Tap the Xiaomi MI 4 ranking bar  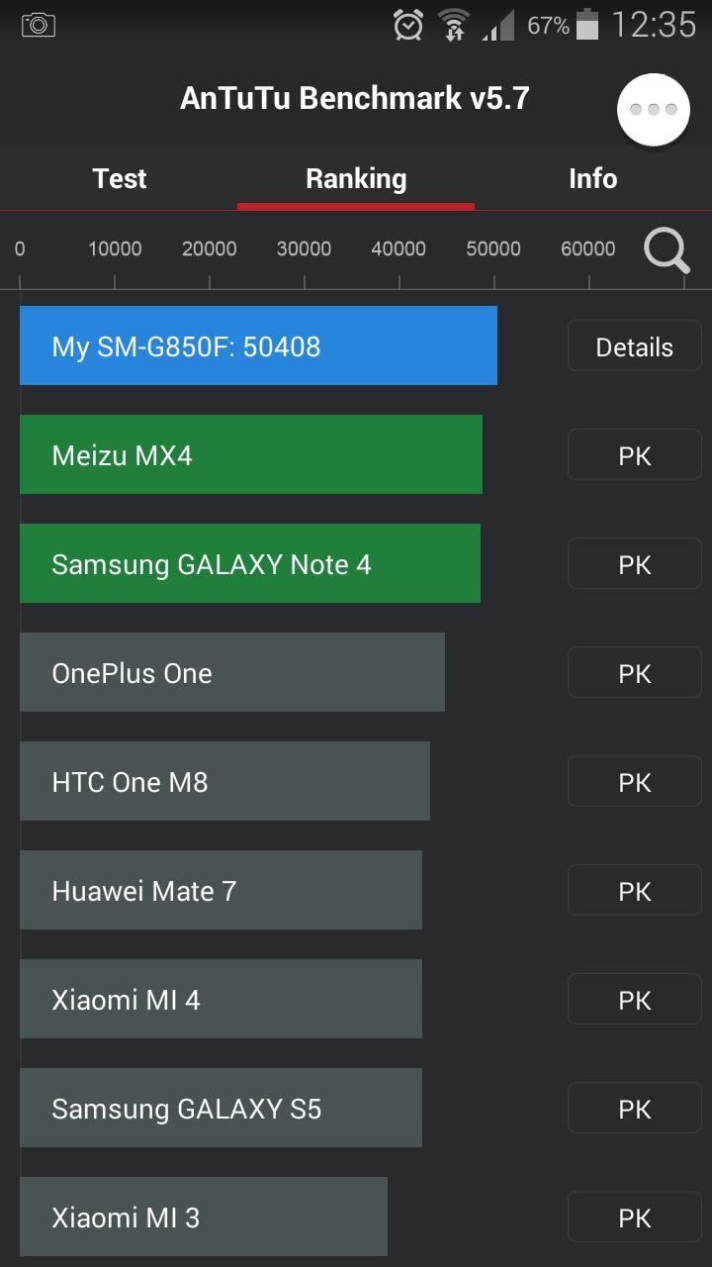coord(221,999)
